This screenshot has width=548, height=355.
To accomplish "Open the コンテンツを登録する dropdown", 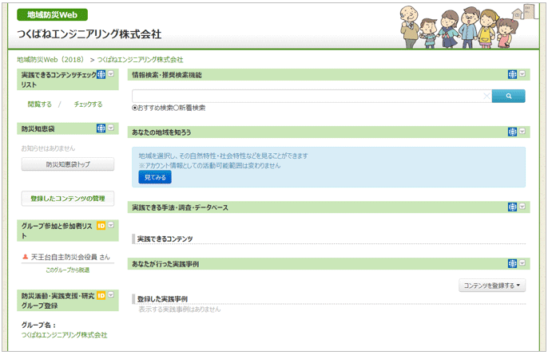I will (493, 285).
